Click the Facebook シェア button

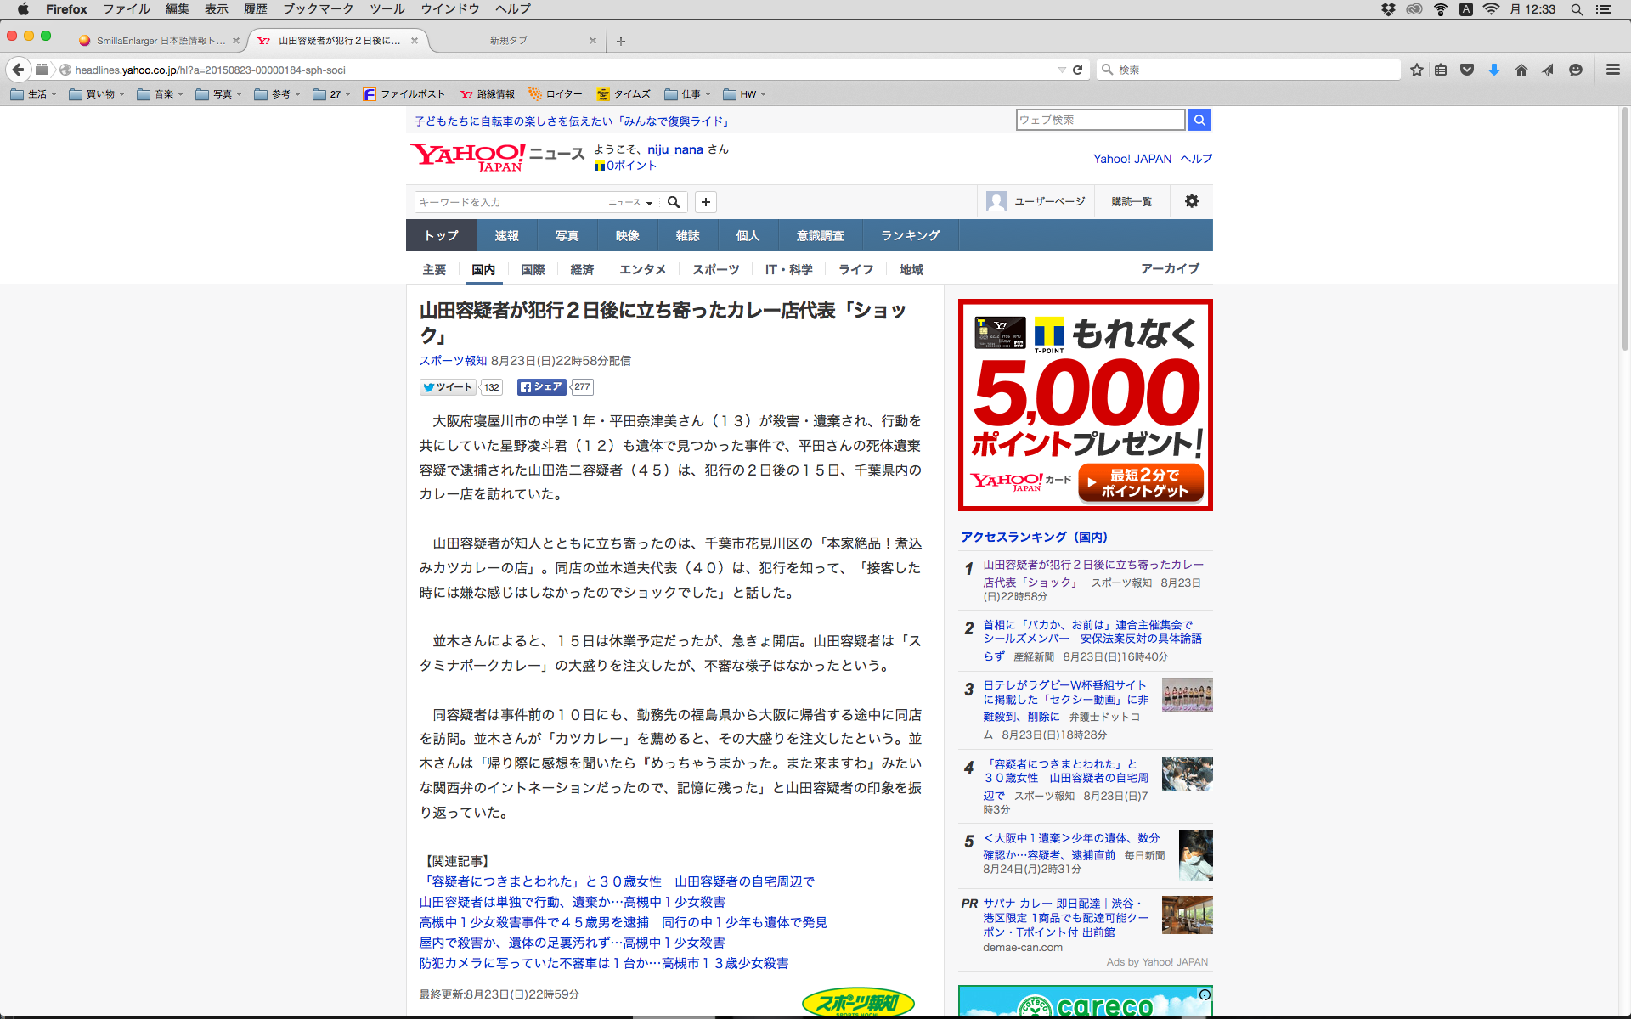click(x=542, y=387)
